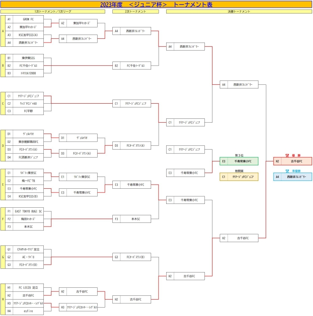Select the 東伊興SSS team cell
Screen dimensions: 313x316
(x=28, y=58)
